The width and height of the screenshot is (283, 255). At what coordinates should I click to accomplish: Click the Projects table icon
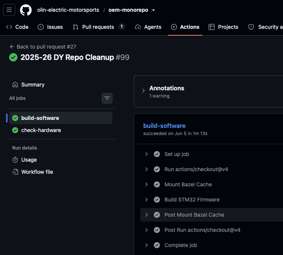click(x=212, y=27)
